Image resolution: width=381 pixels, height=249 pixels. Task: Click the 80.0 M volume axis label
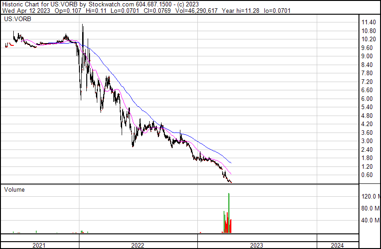pos(370,208)
